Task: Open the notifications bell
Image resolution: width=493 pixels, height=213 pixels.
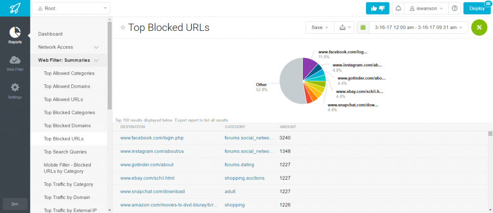Action: pyautogui.click(x=398, y=9)
